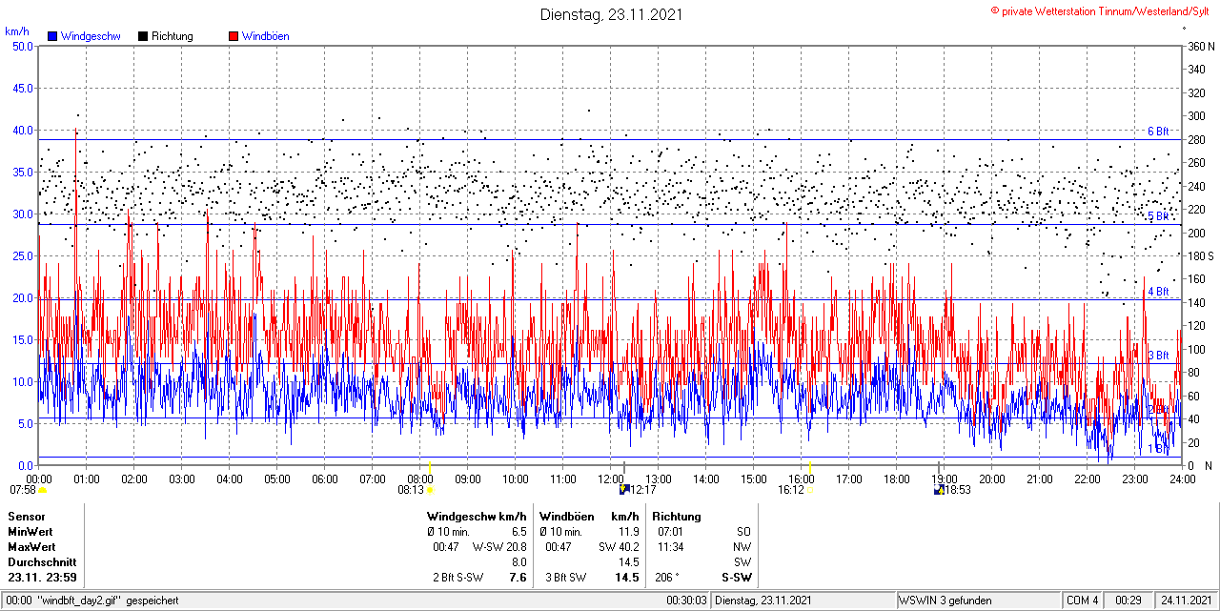This screenshot has height=611, width=1220.
Task: Click the 6 Bft line label
Action: click(1158, 132)
